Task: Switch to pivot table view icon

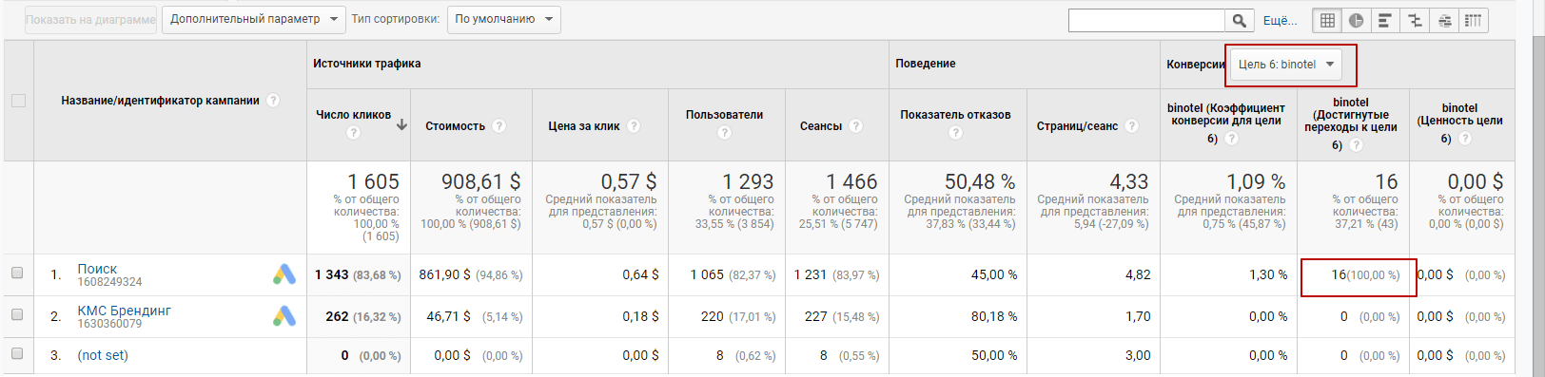Action: [x=1473, y=20]
